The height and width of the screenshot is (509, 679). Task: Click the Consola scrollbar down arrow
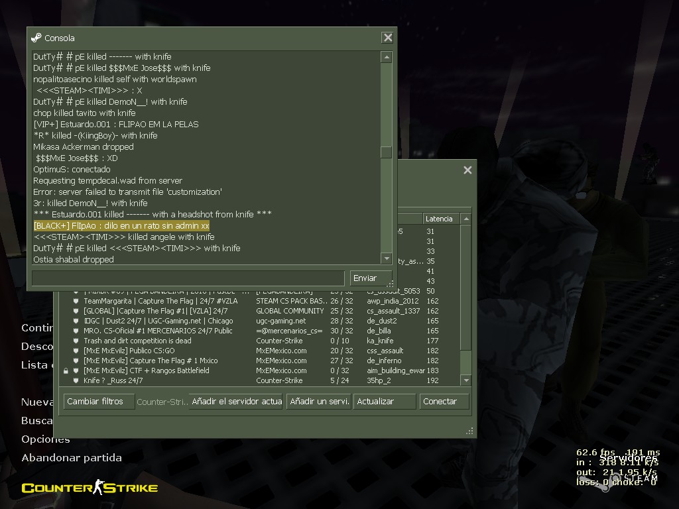click(x=387, y=258)
